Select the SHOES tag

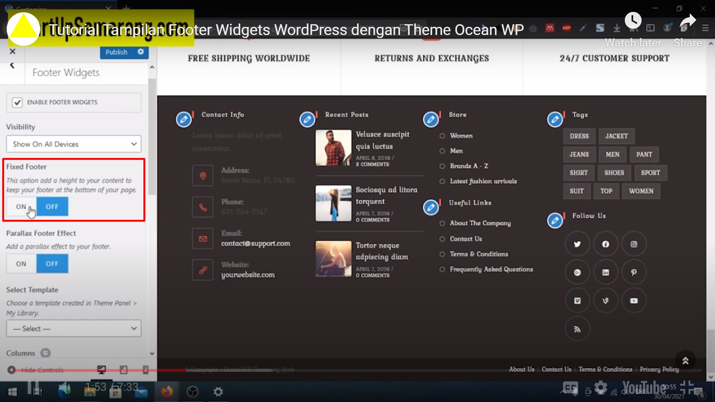click(x=614, y=173)
